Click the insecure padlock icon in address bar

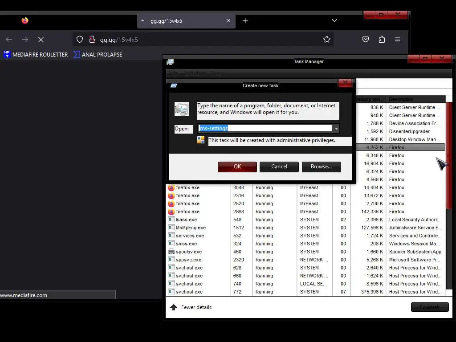pos(92,39)
